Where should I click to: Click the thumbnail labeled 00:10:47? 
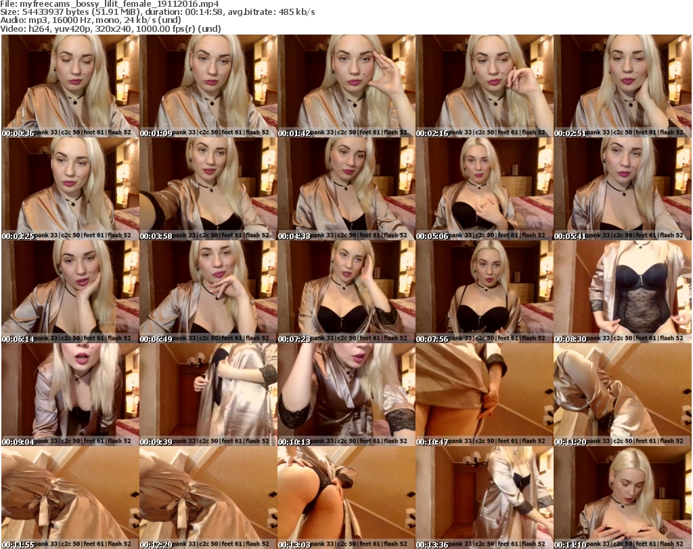(x=485, y=395)
